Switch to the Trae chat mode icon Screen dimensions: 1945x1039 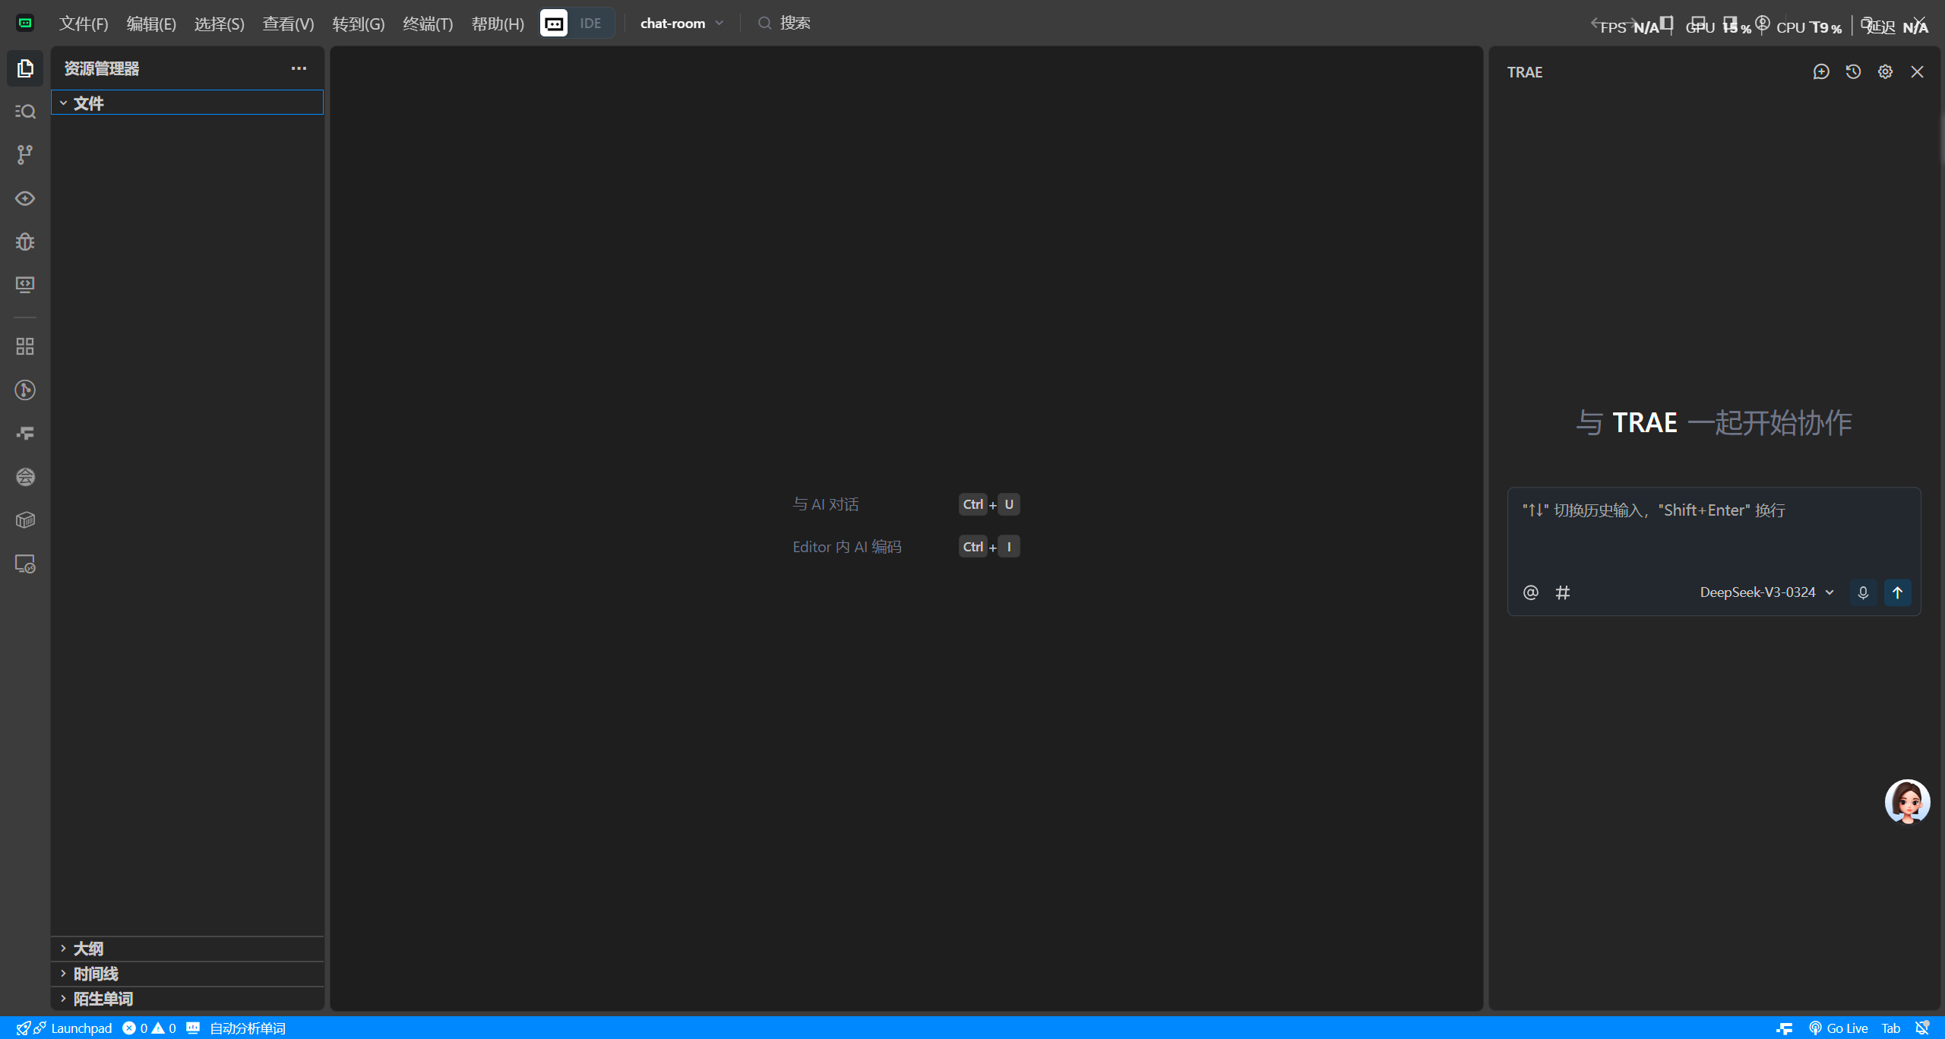coord(554,24)
